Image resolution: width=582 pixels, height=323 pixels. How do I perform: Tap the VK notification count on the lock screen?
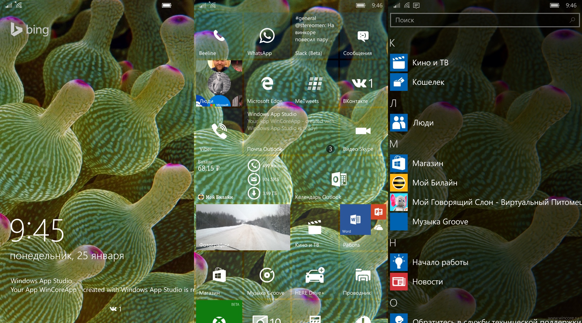point(116,309)
